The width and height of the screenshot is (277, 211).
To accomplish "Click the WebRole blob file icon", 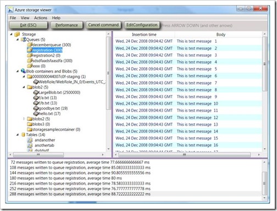I will click(36, 82).
